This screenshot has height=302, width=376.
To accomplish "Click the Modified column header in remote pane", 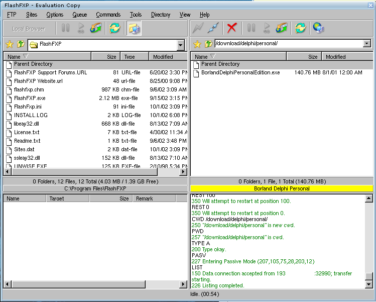I will tap(335, 57).
